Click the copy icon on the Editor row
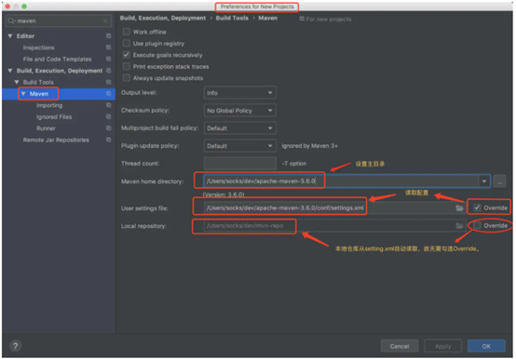Viewport: 516px width, 359px height. pyautogui.click(x=109, y=35)
